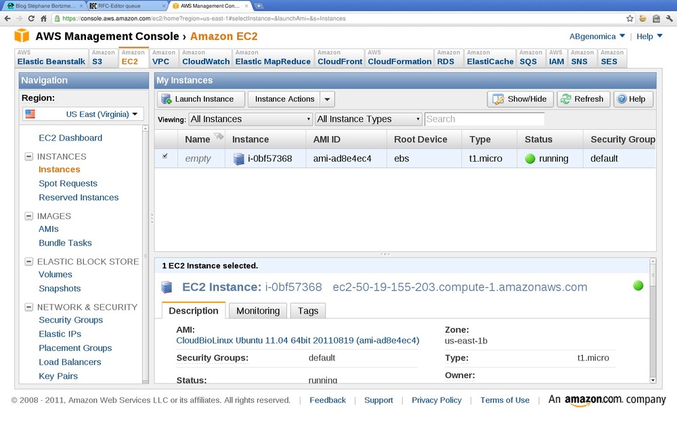Click the Show/Hide columns button

[521, 99]
